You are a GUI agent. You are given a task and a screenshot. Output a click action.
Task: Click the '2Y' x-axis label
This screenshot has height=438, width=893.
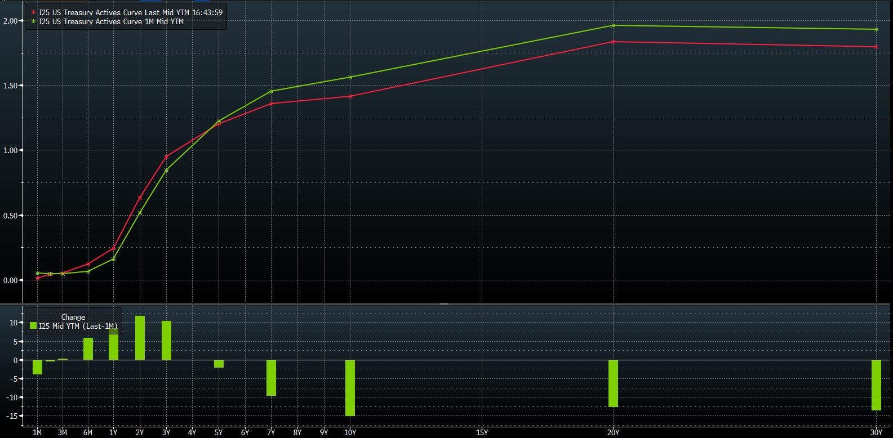point(140,432)
